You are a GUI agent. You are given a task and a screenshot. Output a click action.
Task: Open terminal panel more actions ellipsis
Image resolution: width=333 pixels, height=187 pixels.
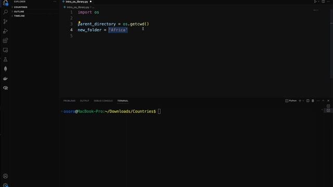[318, 101]
